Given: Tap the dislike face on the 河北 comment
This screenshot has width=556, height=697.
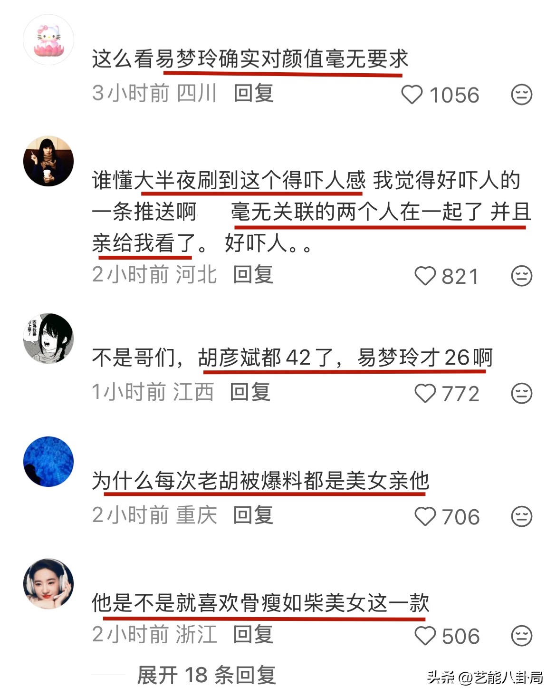Looking at the screenshot, I should pyautogui.click(x=521, y=276).
